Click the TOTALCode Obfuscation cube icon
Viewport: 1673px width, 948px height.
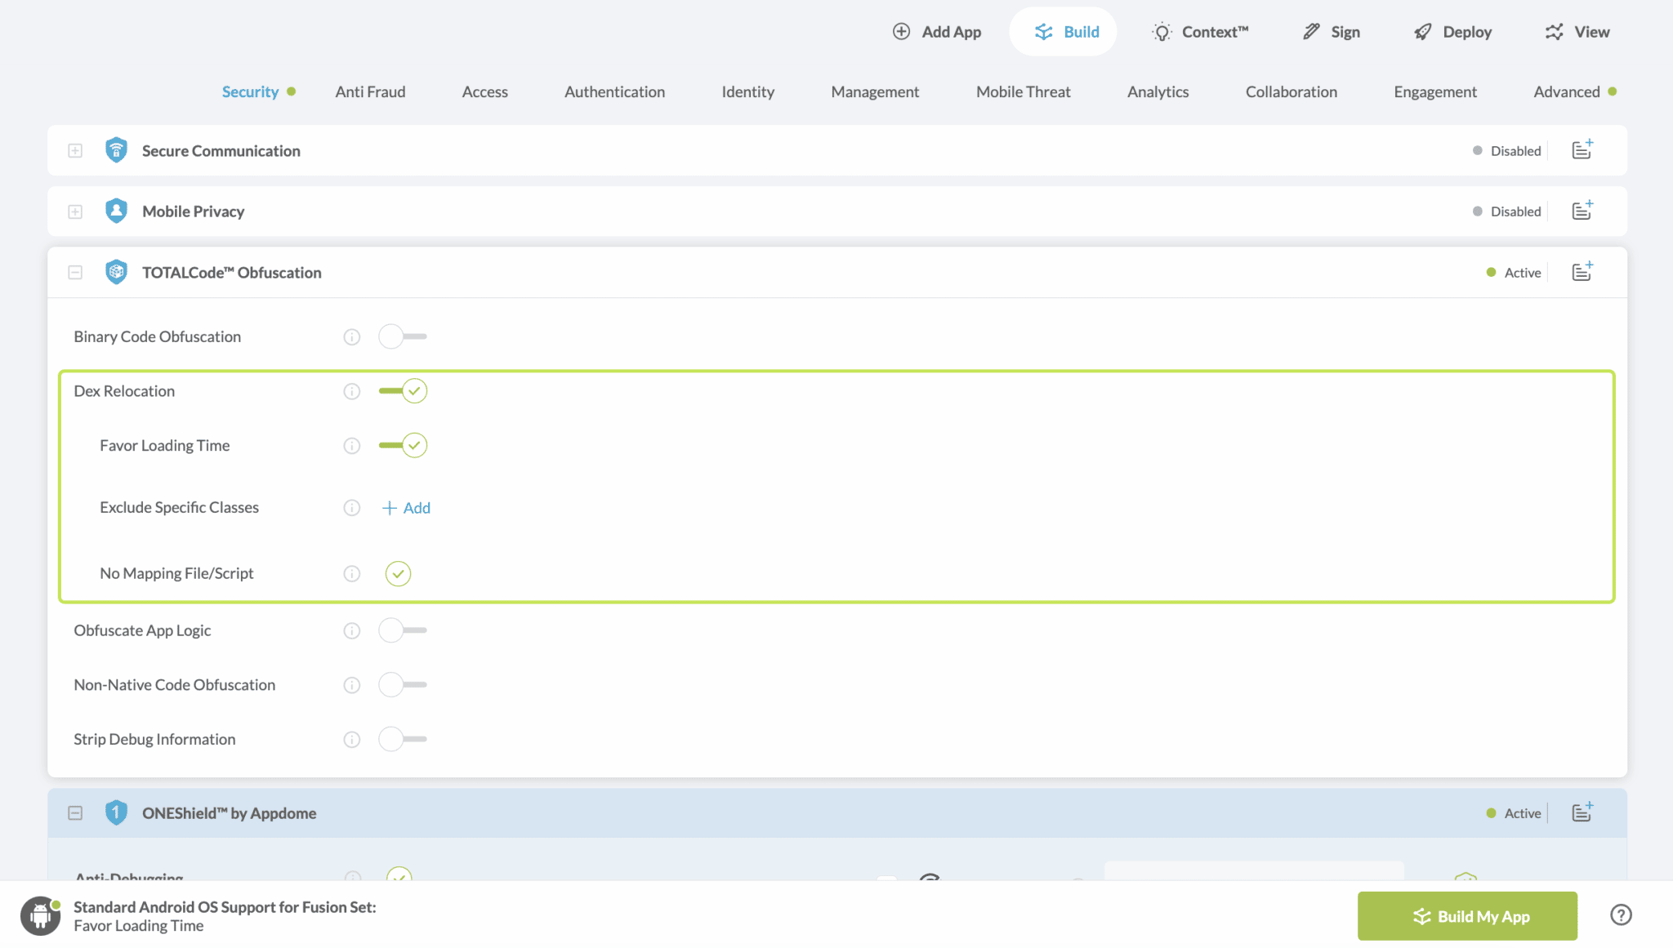pos(116,272)
